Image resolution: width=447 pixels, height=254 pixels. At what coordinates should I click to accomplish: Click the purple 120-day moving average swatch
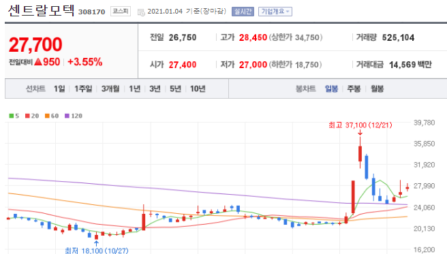pyautogui.click(x=67, y=116)
